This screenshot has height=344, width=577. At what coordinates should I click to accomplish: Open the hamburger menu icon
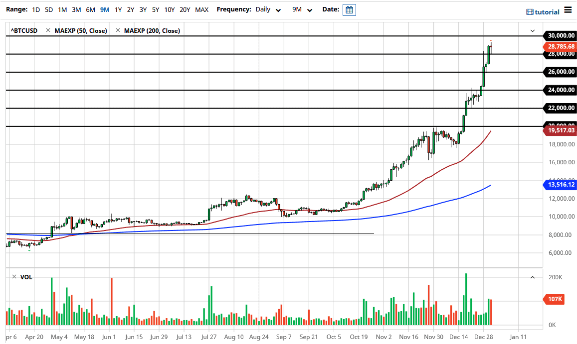(x=568, y=10)
